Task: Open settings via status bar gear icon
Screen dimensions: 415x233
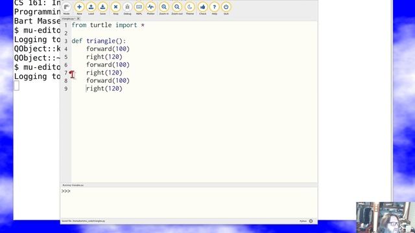Action: 311,221
